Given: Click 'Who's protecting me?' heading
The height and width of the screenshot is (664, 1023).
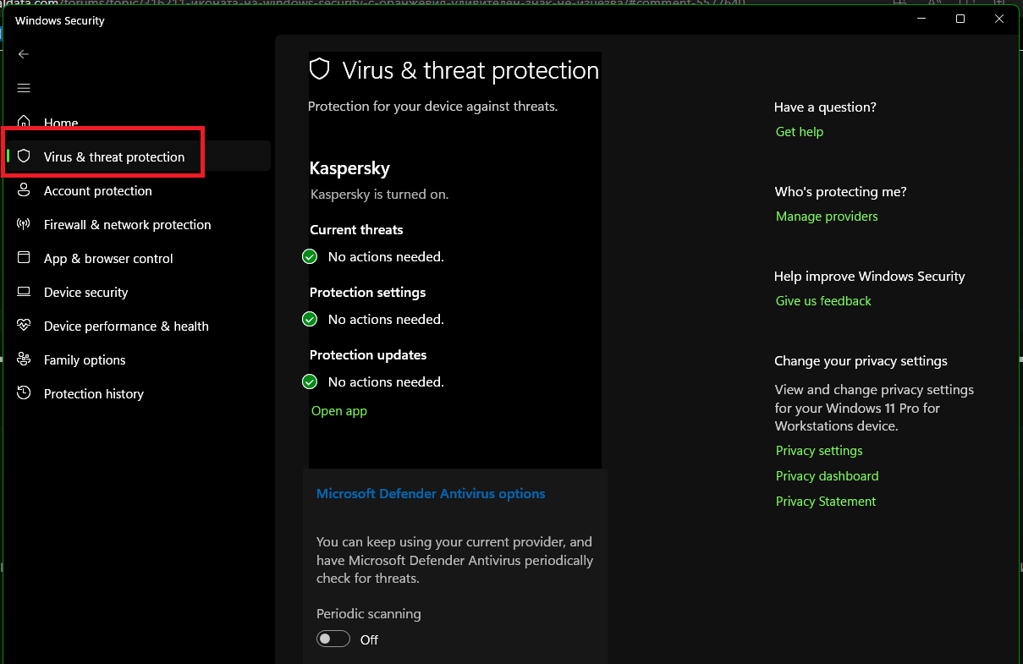Looking at the screenshot, I should coord(840,192).
